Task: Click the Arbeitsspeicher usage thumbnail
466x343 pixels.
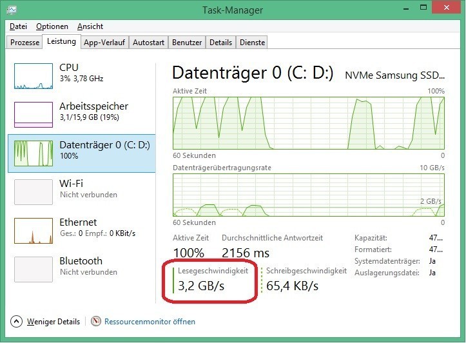Action: click(x=34, y=115)
